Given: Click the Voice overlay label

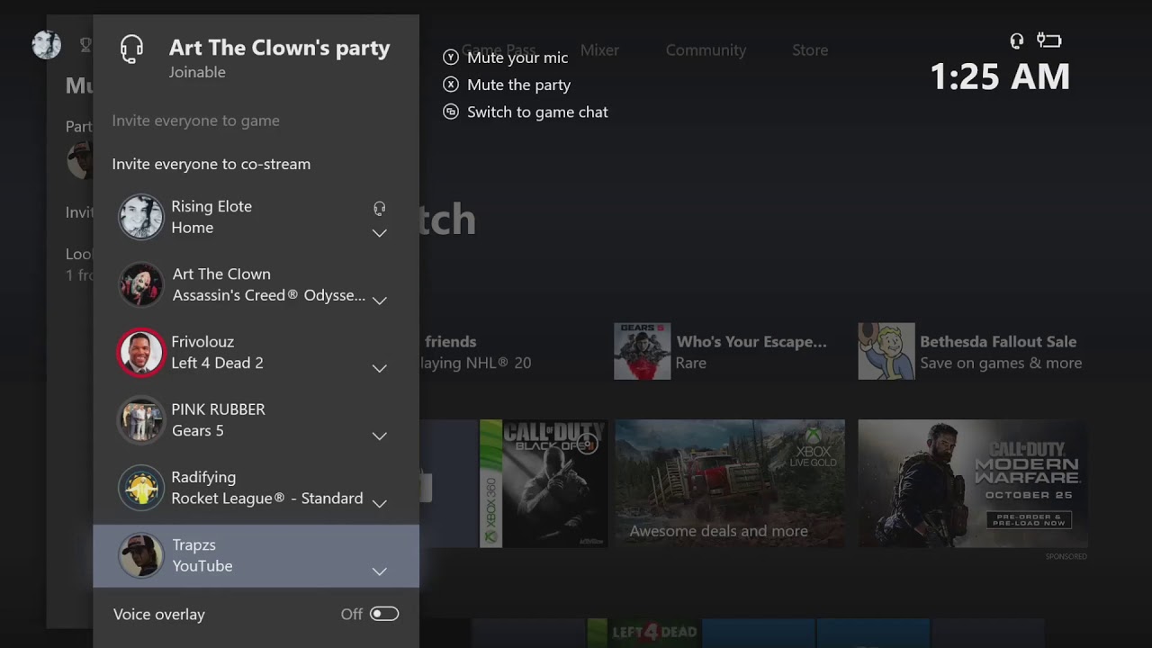Looking at the screenshot, I should (159, 615).
